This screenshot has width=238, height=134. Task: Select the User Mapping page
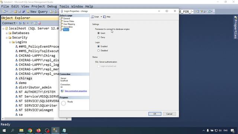click(69, 24)
